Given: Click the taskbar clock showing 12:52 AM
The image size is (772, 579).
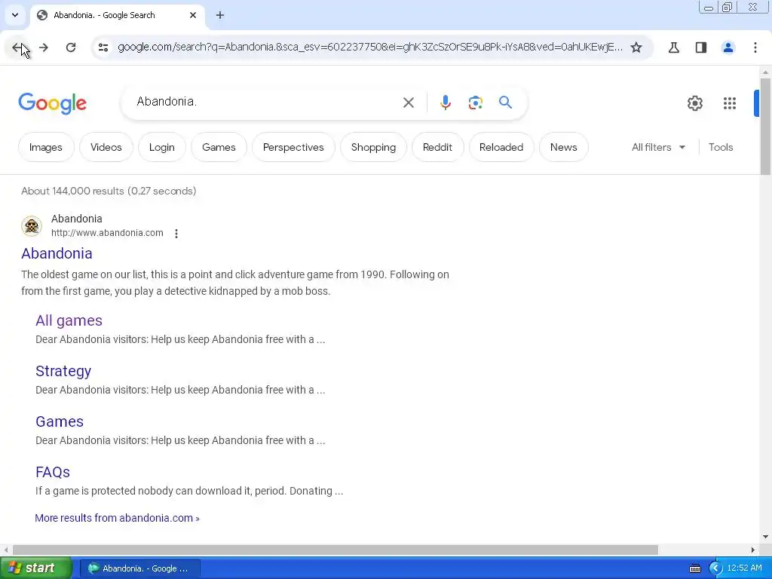Looking at the screenshot, I should point(744,568).
